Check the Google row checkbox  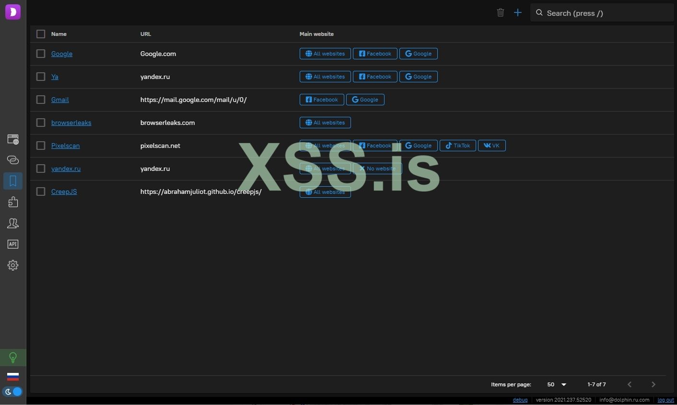(41, 54)
